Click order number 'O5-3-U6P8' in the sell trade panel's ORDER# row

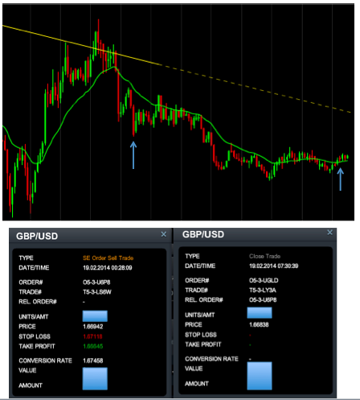(x=96, y=282)
